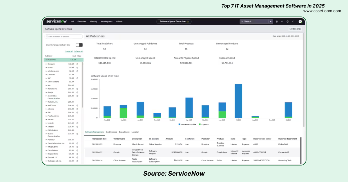The width and height of the screenshot is (348, 182).
Task: Toggle Show Unmanaged Software Only switch
Action: [x=79, y=45]
